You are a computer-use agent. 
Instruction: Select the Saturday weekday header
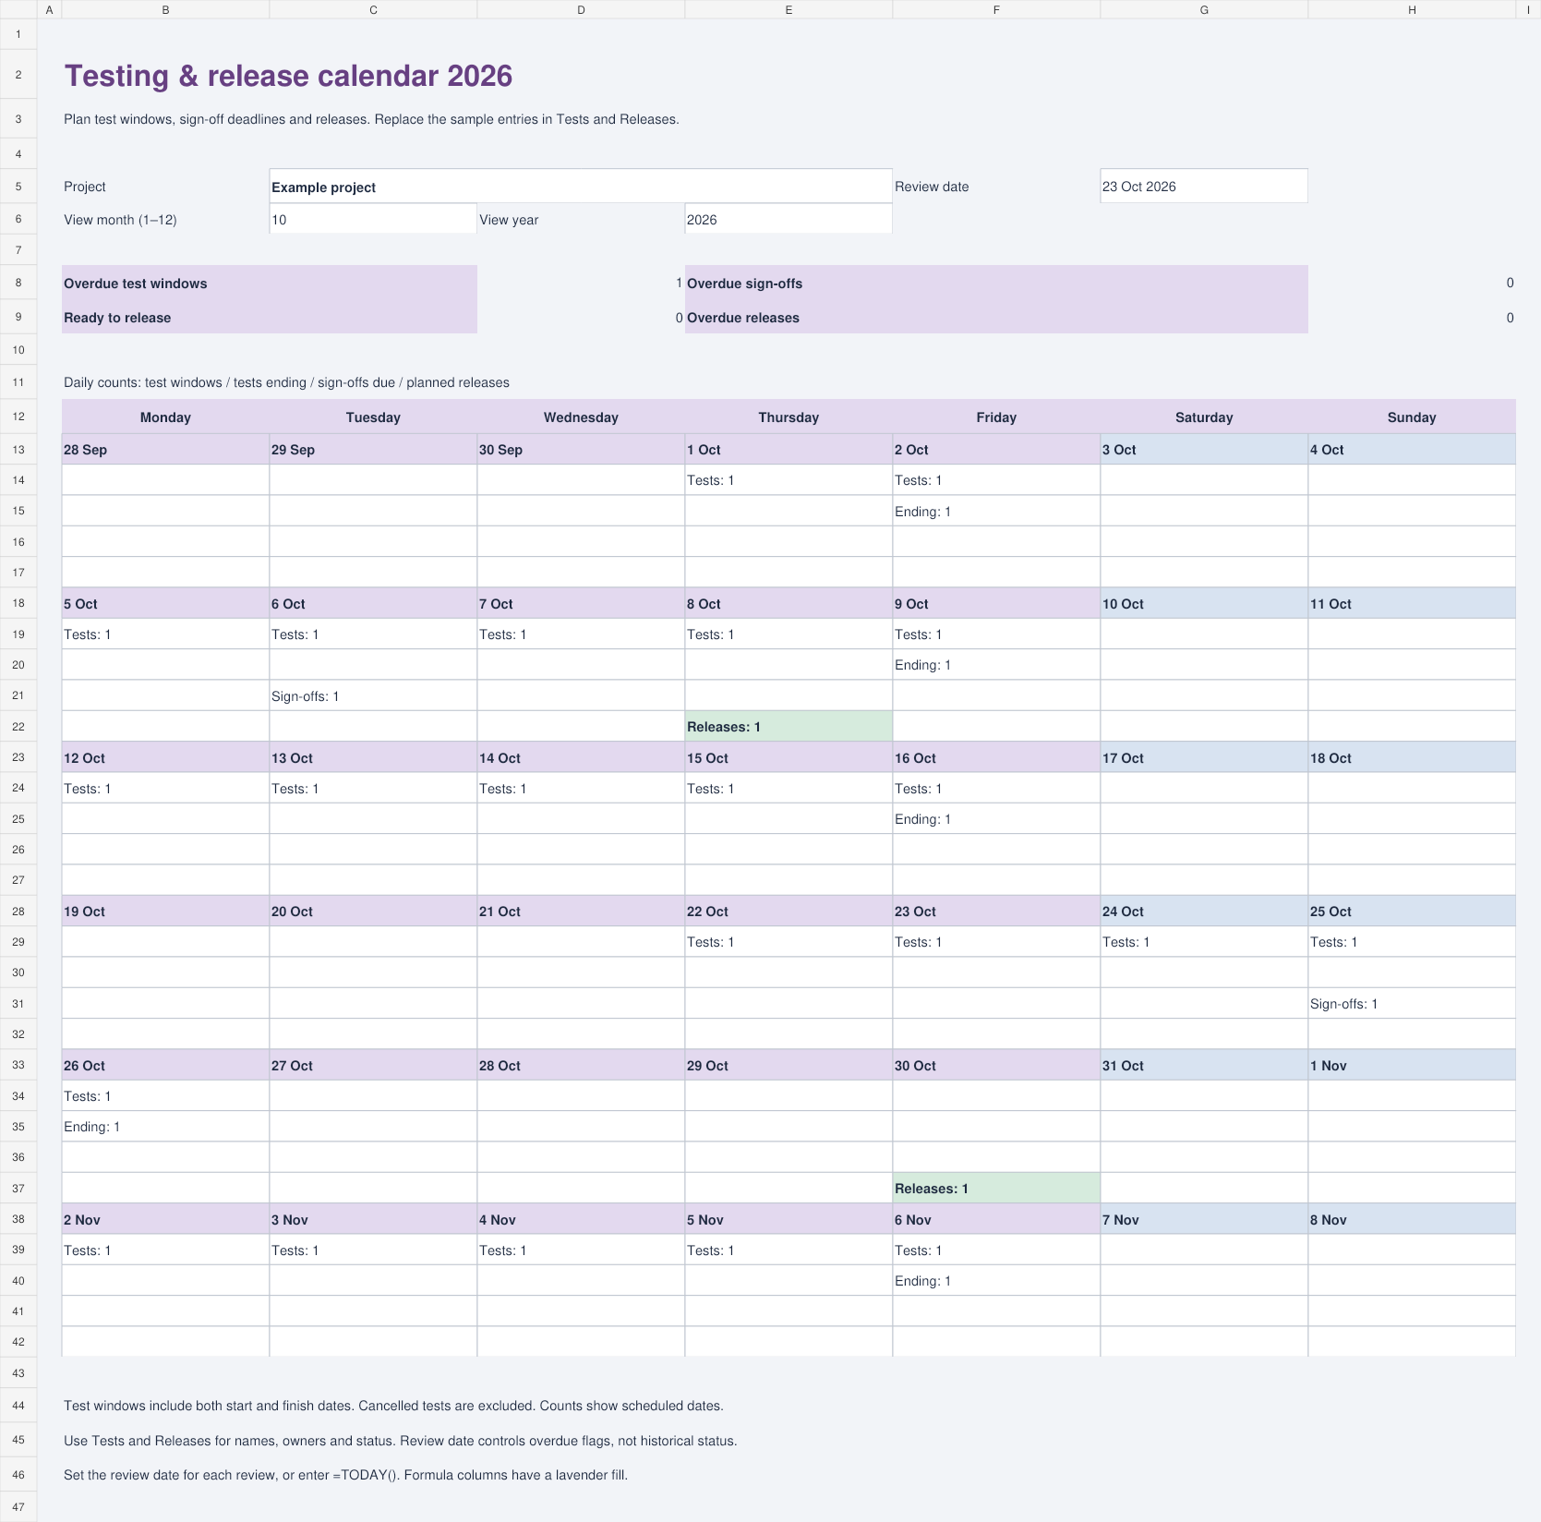(x=1204, y=417)
